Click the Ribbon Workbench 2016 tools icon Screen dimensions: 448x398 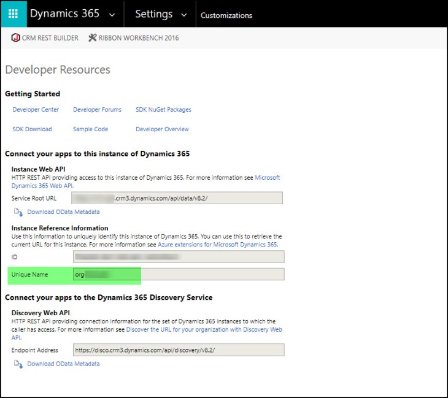coord(93,38)
